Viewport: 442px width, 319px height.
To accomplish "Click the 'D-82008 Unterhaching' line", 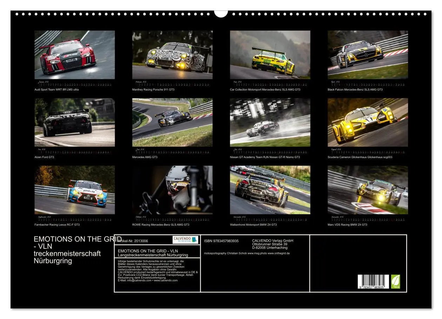I will point(270,248).
